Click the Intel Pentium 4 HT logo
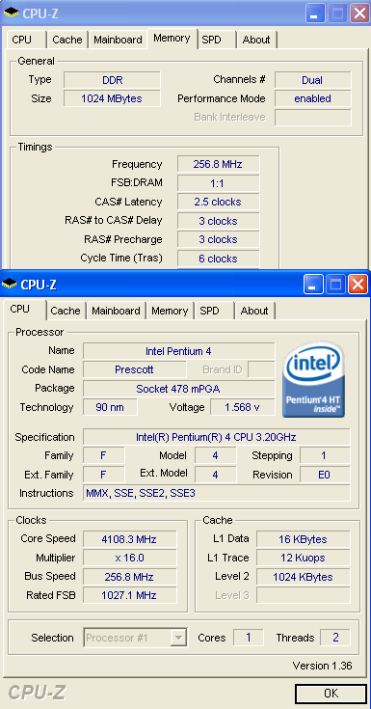 [x=313, y=379]
